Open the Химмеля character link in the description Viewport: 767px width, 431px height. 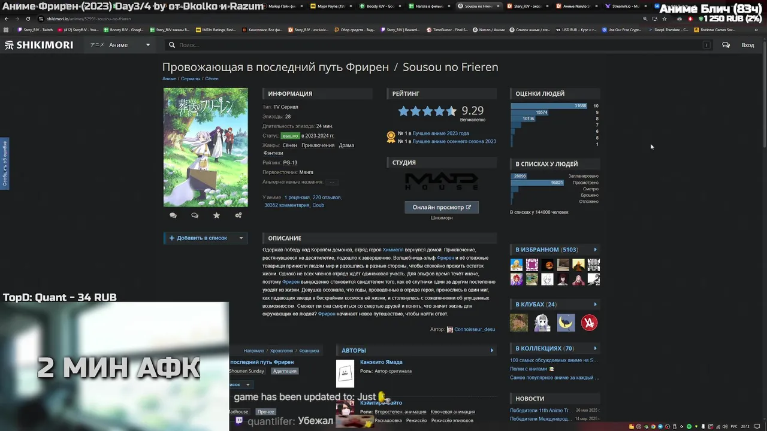[x=393, y=250]
